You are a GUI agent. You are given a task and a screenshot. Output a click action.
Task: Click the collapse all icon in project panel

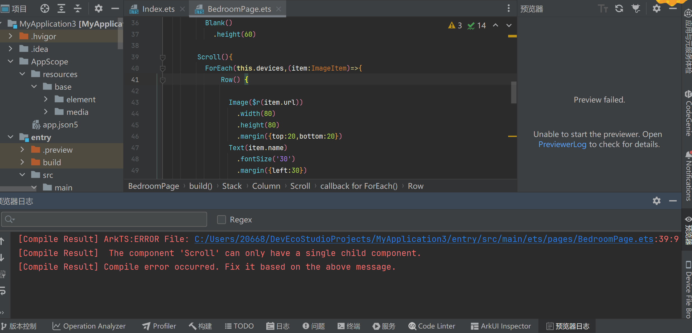[x=77, y=9]
